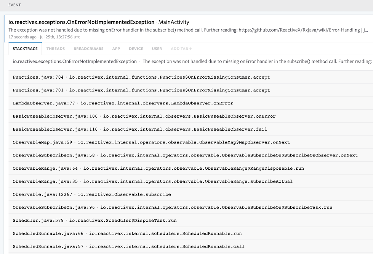Screen dimensions: 373x254
Task: Click ADD TAB + button
Action: click(181, 49)
